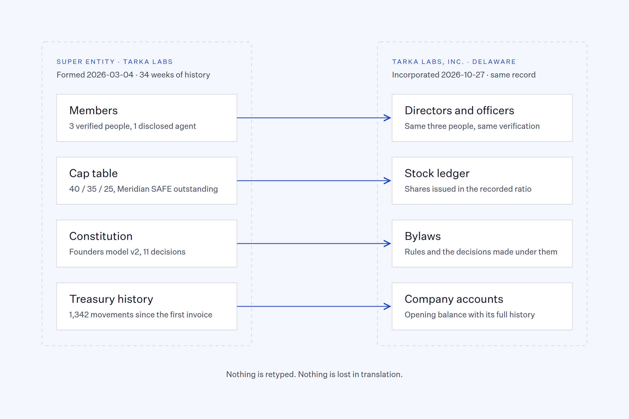
Task: Click 'Incorporated 2026-10-27 · same record'
Action: click(x=464, y=75)
